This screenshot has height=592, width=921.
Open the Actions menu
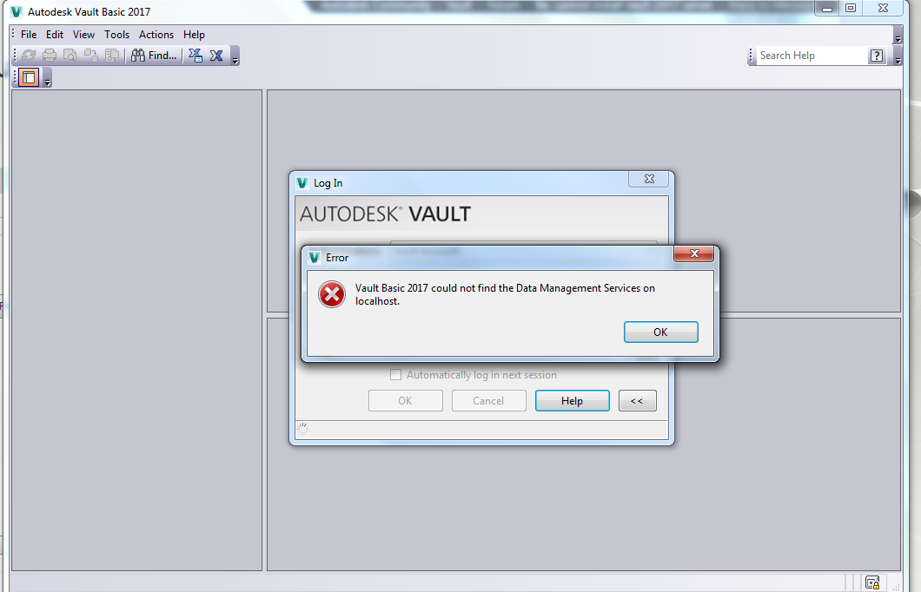click(156, 35)
